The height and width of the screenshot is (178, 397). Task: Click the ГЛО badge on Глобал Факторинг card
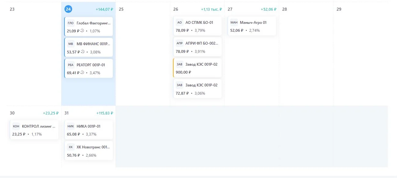click(x=71, y=23)
